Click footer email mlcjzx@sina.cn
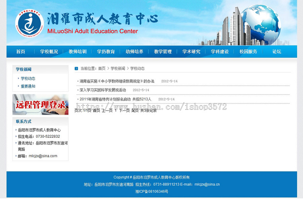The image size is (303, 212). point(207,184)
